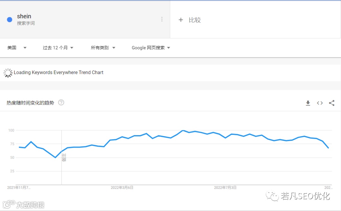Click the 50 y-axis value
Viewport: 341px width, 211px height.
pyautogui.click(x=12, y=158)
